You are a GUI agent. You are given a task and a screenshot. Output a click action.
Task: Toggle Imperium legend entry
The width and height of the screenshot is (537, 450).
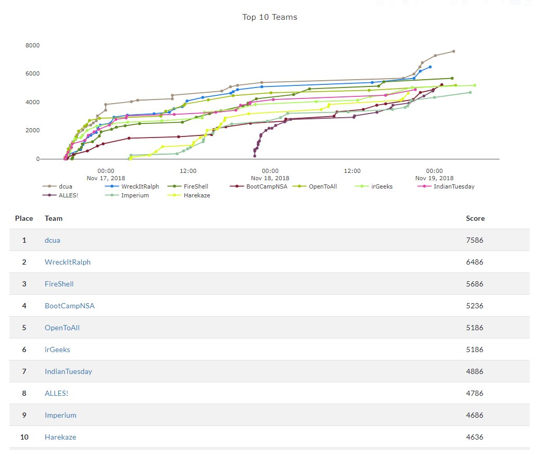[127, 195]
